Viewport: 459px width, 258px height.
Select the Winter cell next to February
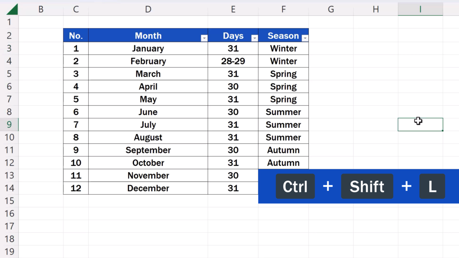coord(283,61)
